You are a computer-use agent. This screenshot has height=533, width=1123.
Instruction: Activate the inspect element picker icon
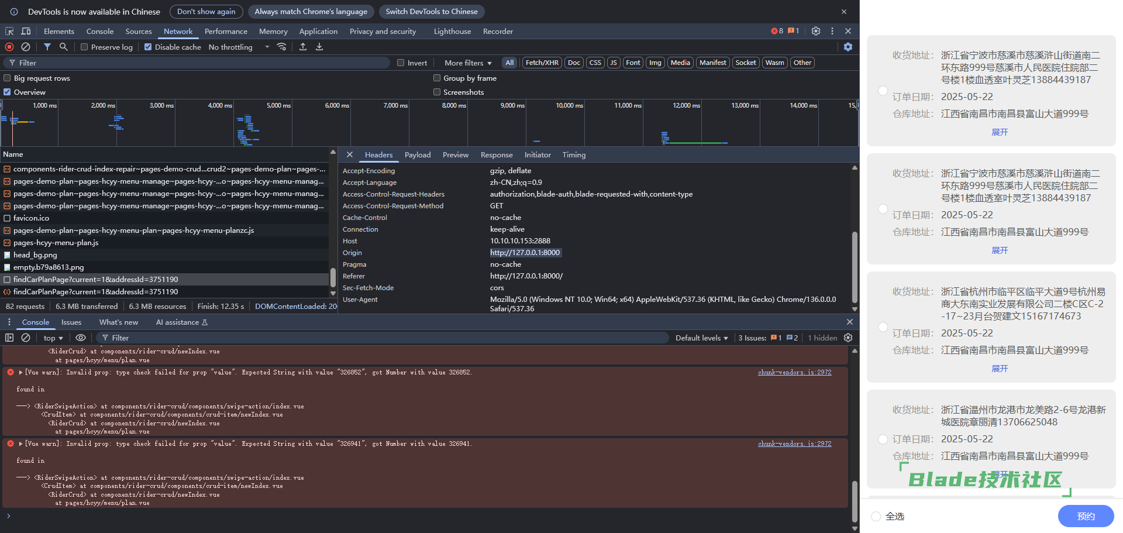(x=9, y=31)
